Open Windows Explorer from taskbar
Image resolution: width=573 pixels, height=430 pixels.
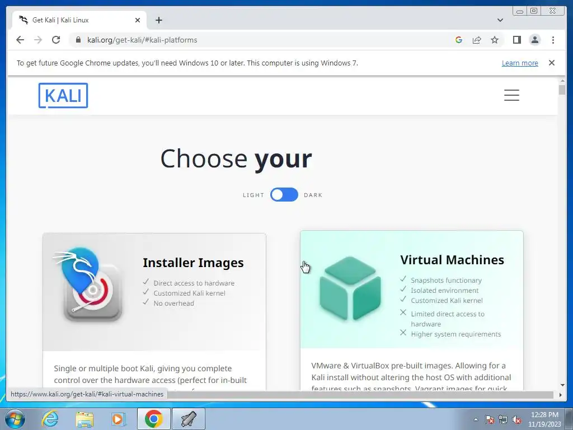[84, 419]
